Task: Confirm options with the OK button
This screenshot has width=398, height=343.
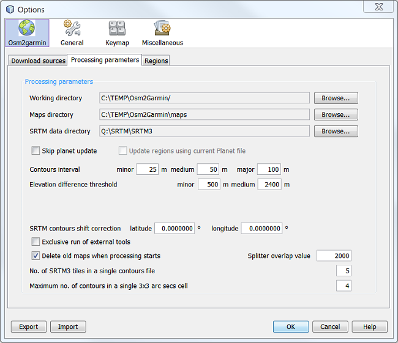Action: pos(291,326)
